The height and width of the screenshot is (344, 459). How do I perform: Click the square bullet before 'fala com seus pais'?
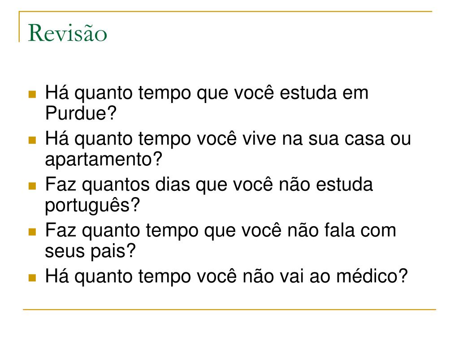click(x=32, y=232)
